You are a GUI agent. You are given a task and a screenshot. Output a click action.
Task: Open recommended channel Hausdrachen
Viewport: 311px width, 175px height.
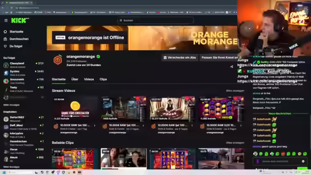[x=23, y=143]
